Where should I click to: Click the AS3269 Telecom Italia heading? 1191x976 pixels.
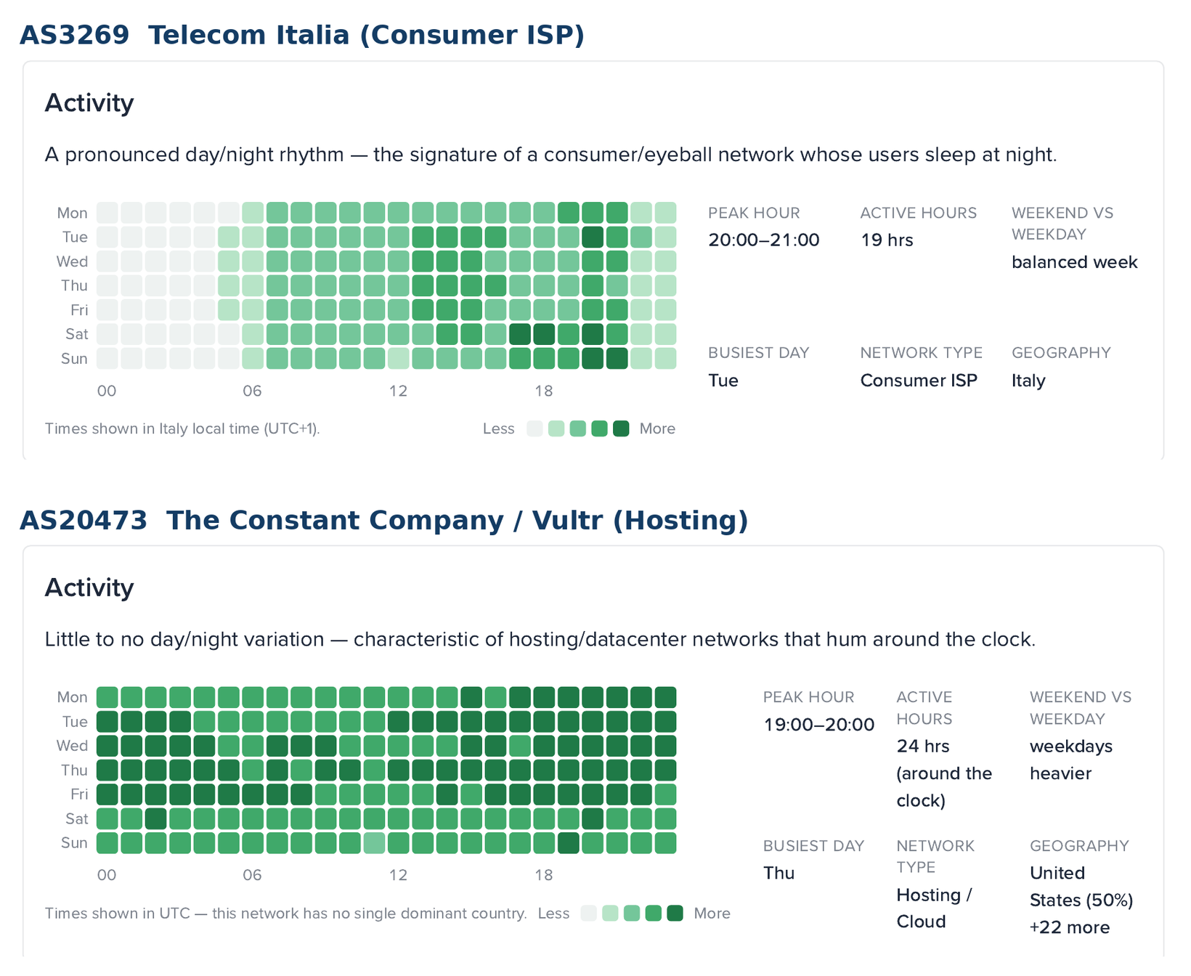[302, 35]
